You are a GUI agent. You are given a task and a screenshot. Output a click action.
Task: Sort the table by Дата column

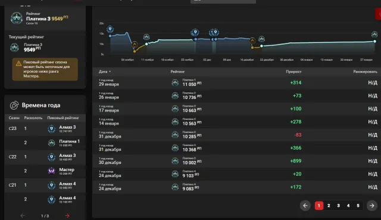(105, 72)
